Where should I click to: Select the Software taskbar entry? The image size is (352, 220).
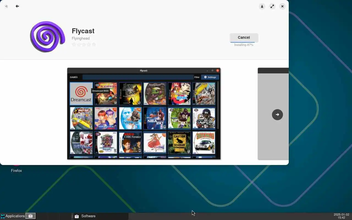point(100,216)
